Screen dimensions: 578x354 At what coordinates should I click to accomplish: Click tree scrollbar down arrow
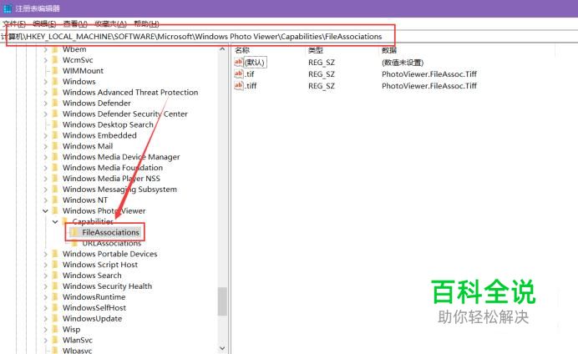point(222,347)
